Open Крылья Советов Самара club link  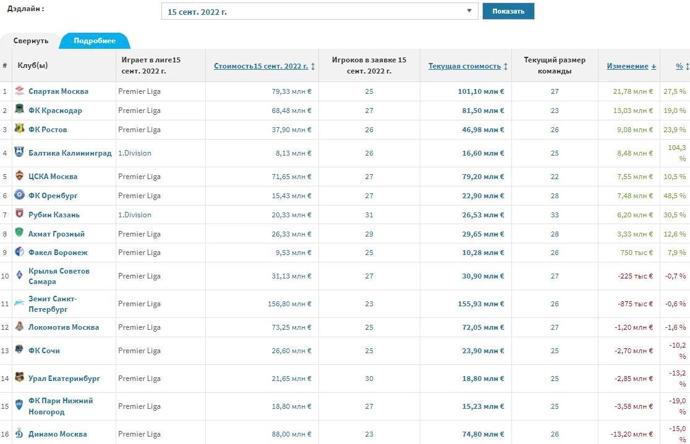click(x=59, y=276)
